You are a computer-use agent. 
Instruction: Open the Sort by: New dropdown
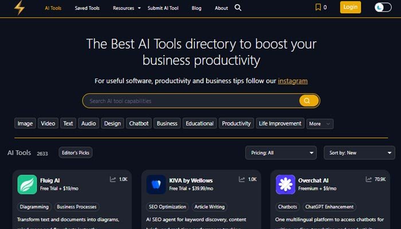359,153
